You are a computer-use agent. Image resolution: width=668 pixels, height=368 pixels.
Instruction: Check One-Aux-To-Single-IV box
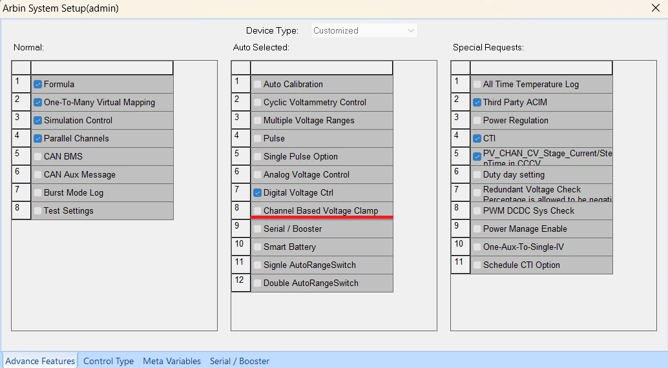(x=477, y=247)
